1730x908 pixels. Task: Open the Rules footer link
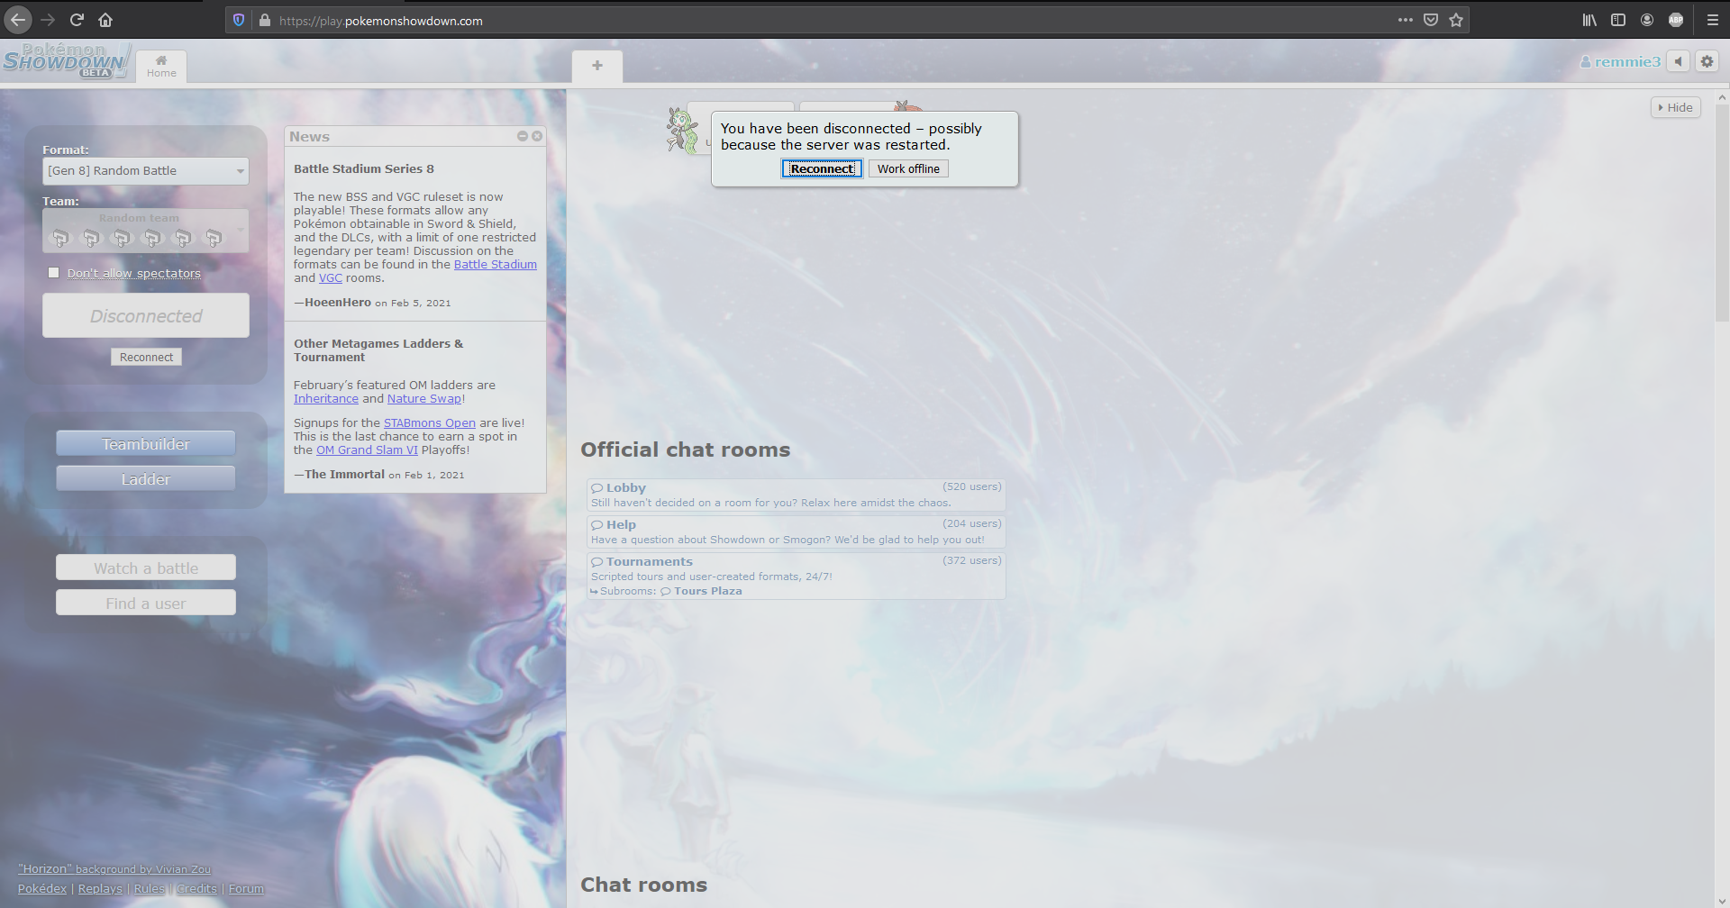click(150, 889)
